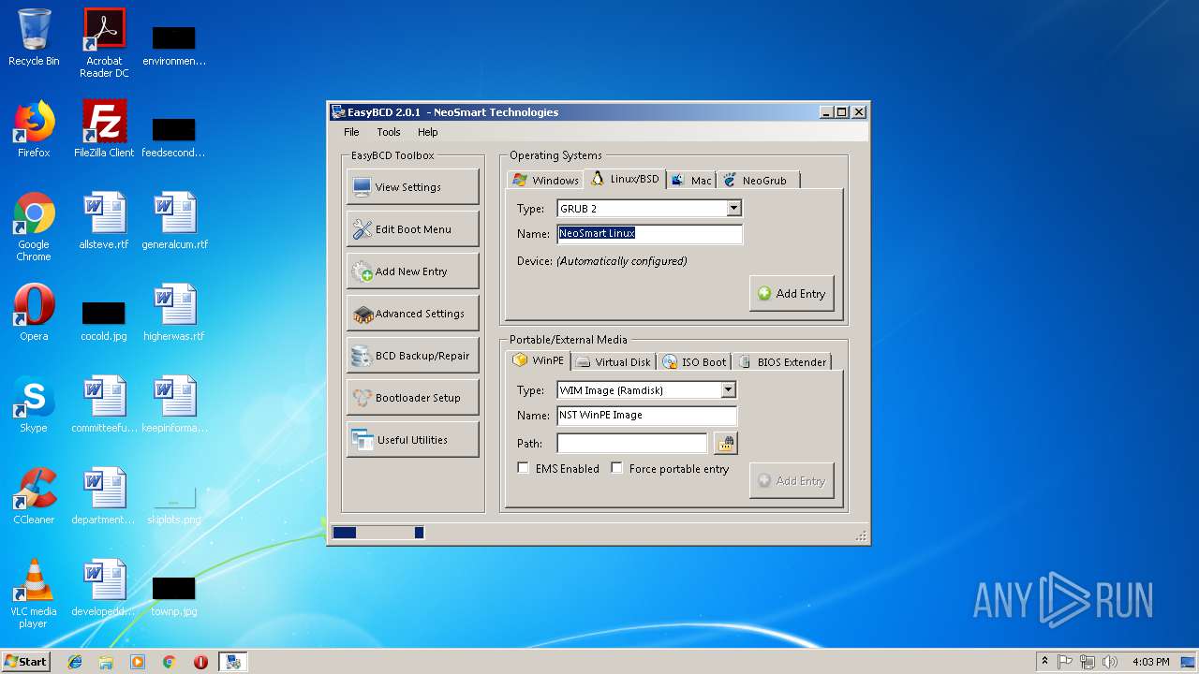Select townp.jpg file on desktop
The width and height of the screenshot is (1199, 674).
pos(174,597)
